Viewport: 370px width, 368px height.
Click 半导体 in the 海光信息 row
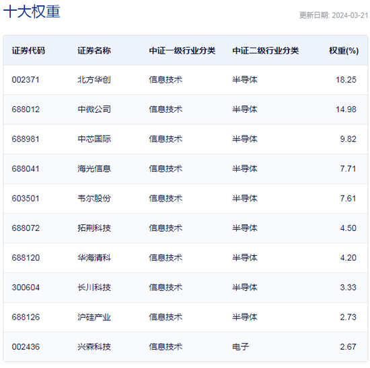[245, 169]
